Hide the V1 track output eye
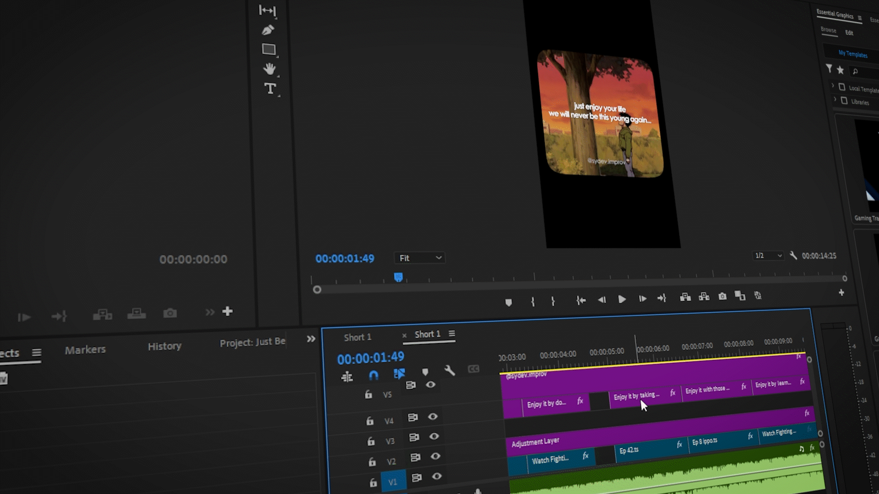This screenshot has width=879, height=494. click(437, 476)
